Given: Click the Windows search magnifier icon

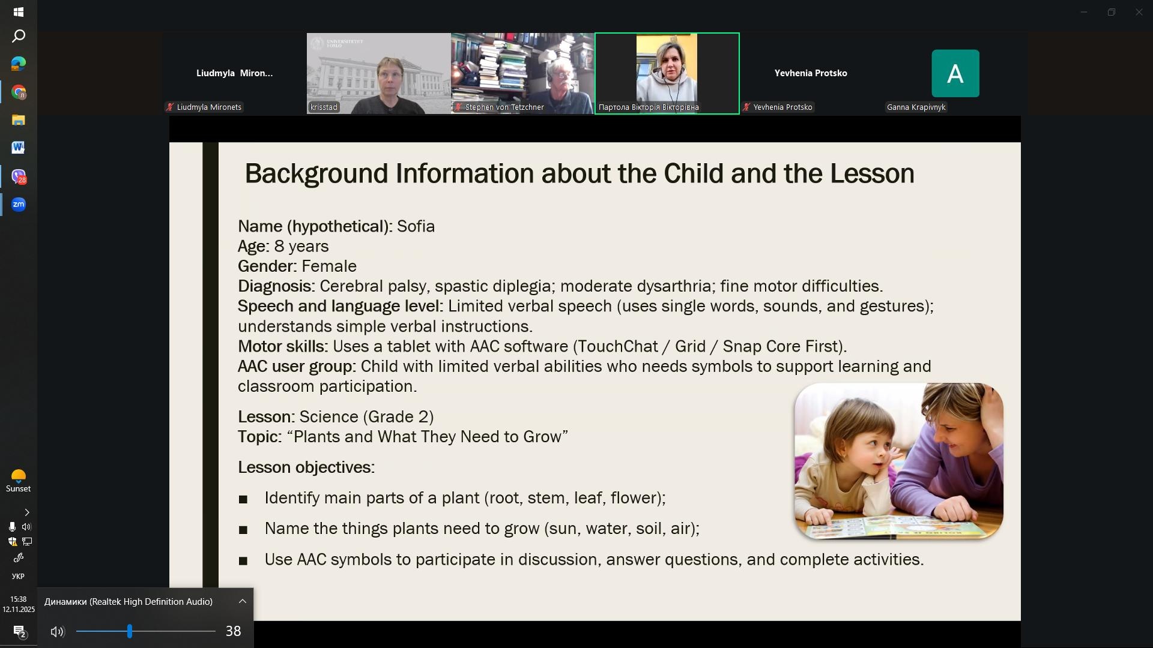Looking at the screenshot, I should [19, 37].
